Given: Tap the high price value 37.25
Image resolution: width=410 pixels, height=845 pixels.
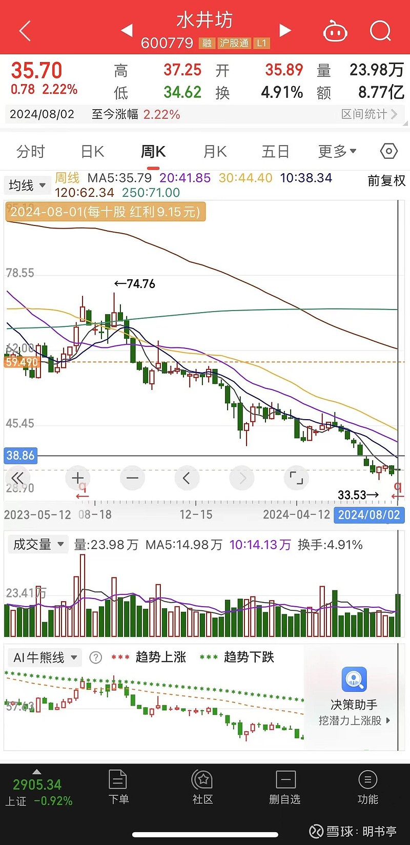Looking at the screenshot, I should (x=182, y=70).
